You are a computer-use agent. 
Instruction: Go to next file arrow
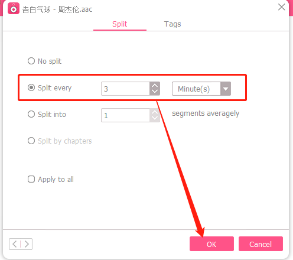click(27, 244)
